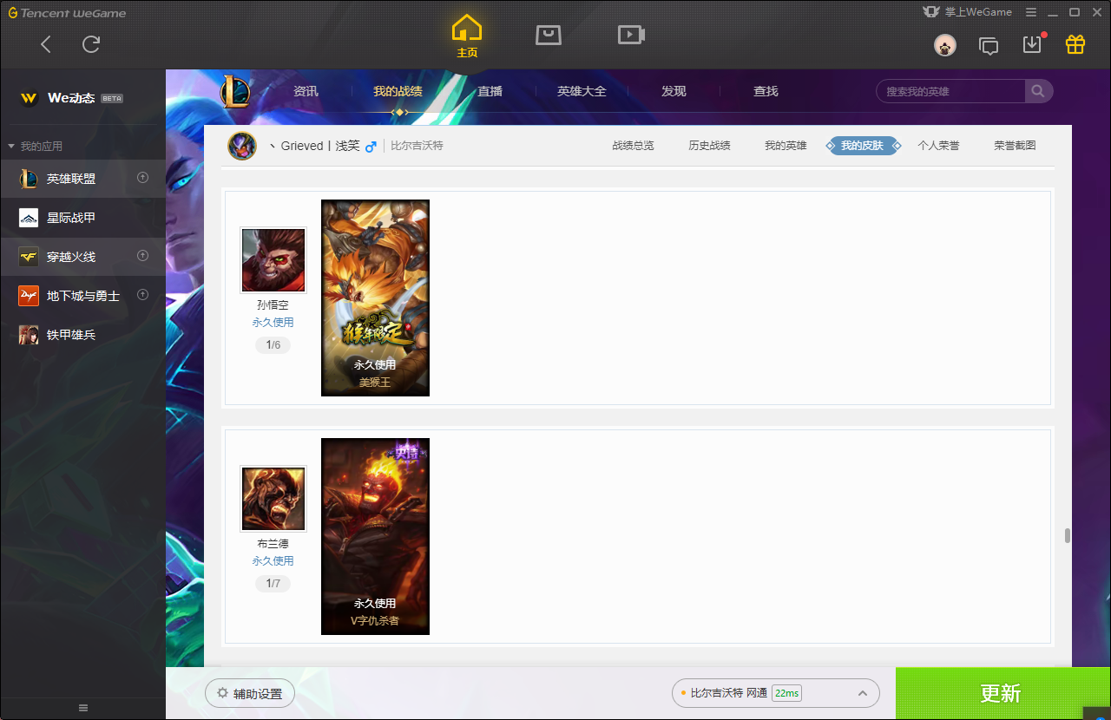Open the gift box icon
1111x720 pixels.
[1075, 44]
